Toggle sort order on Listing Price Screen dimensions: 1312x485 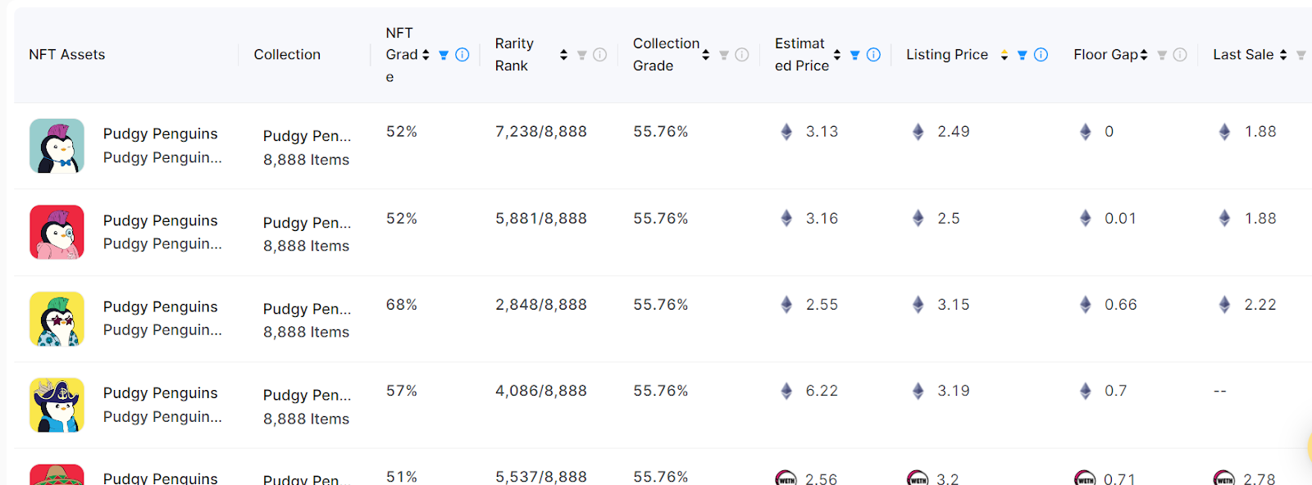point(1004,55)
